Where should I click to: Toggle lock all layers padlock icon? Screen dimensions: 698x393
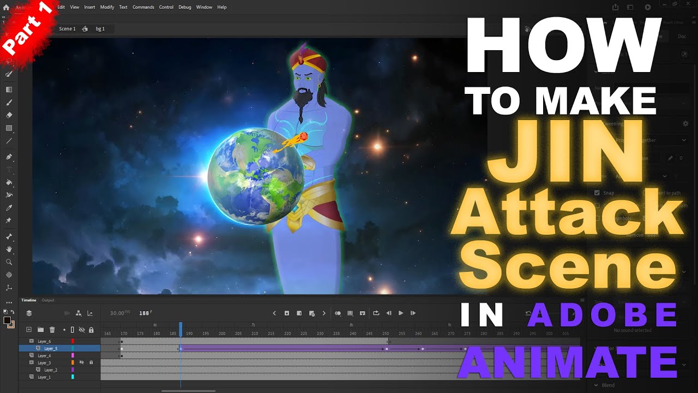click(91, 330)
